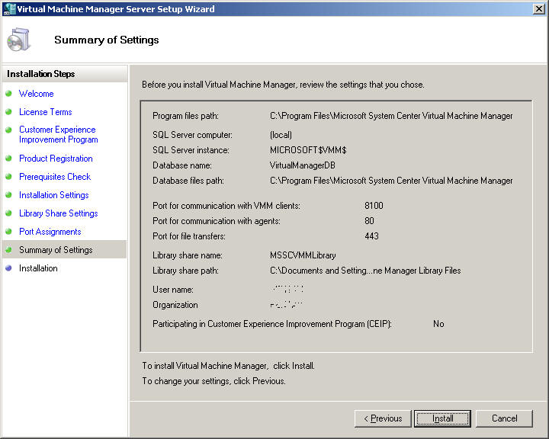Viewport: 549px width, 439px height.
Task: Jump to Prerequisites Check step
Action: 55,177
